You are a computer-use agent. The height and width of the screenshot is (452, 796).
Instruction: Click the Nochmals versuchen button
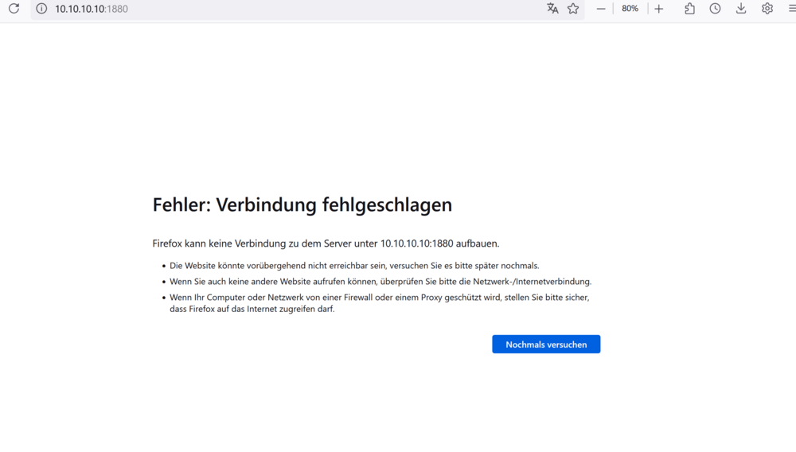546,345
